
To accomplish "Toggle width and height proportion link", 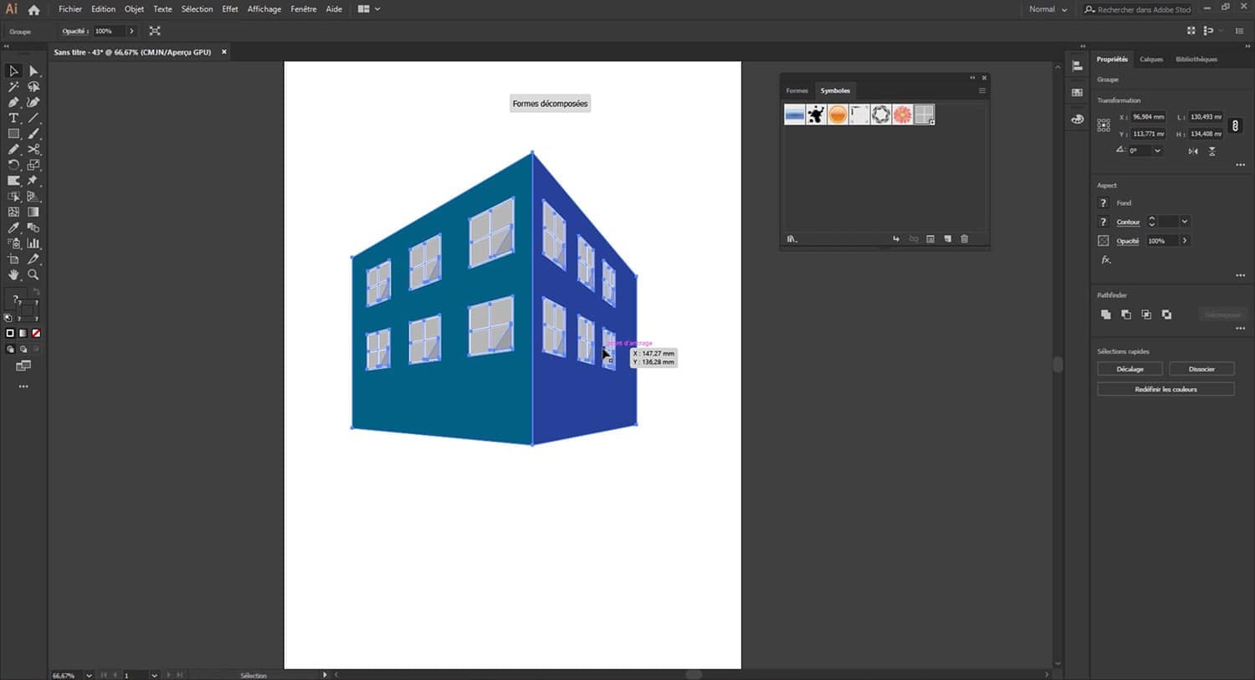I will pyautogui.click(x=1235, y=125).
